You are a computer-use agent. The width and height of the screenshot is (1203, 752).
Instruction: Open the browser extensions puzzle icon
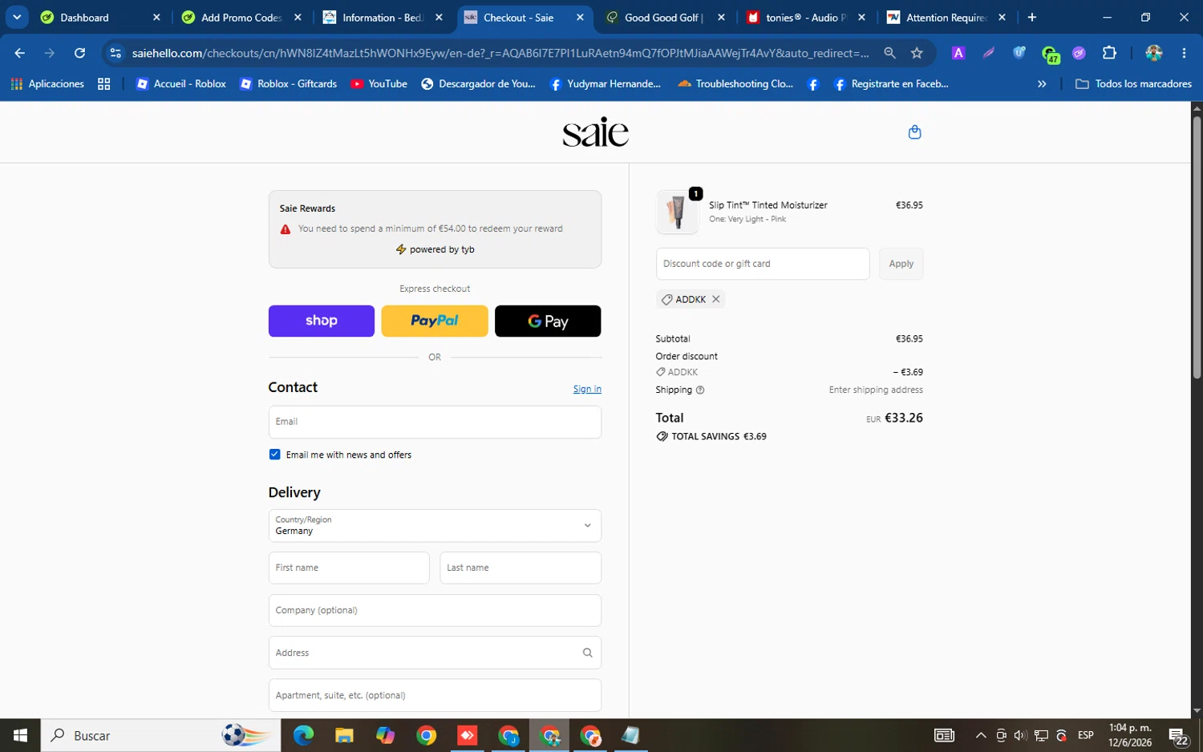pos(1109,53)
